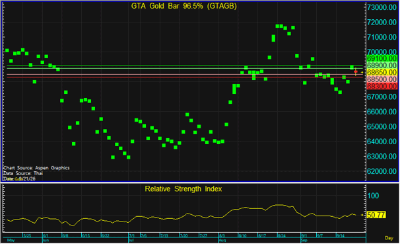Click the Data Source: Thai text
400x244 pixels.
(x=23, y=173)
